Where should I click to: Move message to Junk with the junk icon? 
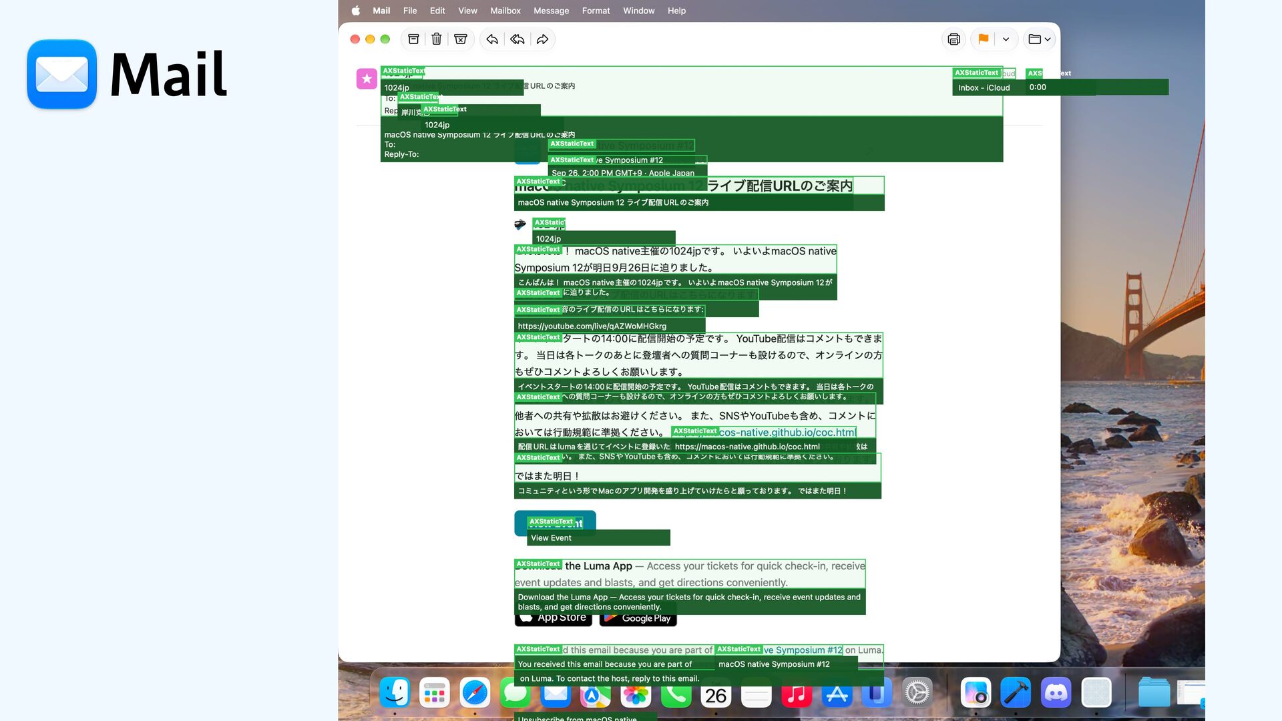point(461,39)
